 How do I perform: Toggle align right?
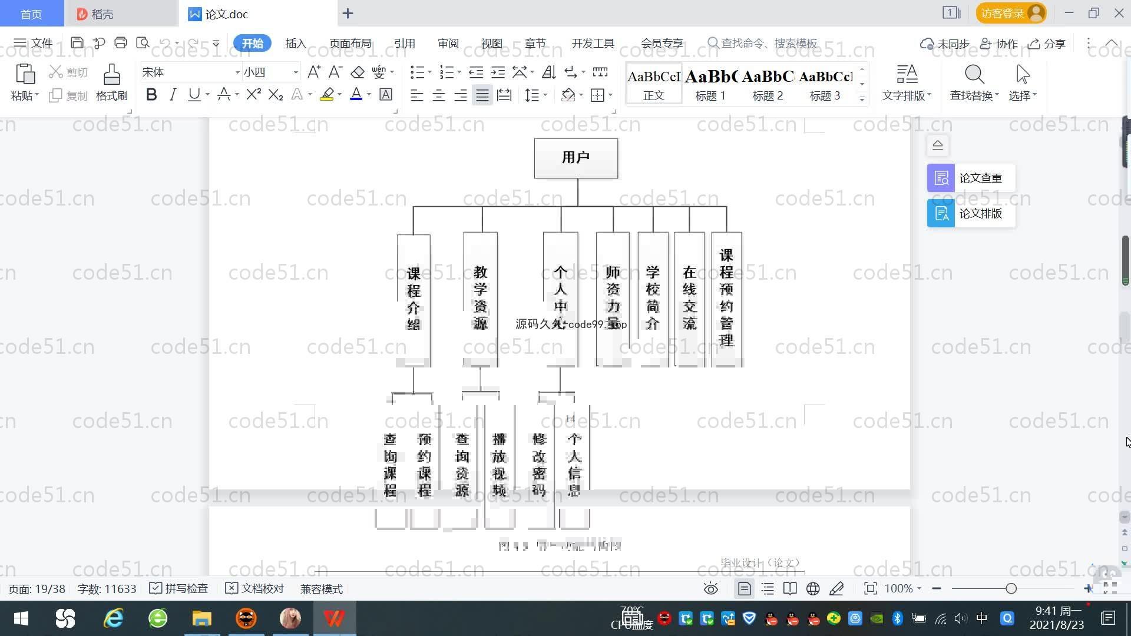point(461,95)
